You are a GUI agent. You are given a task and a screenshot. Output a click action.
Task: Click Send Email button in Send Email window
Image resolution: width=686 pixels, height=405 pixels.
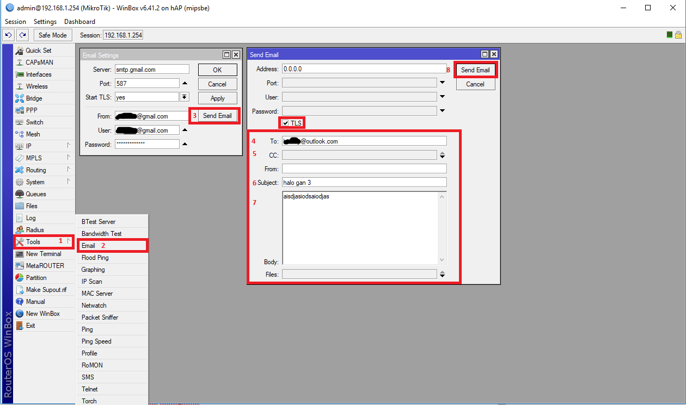point(475,70)
